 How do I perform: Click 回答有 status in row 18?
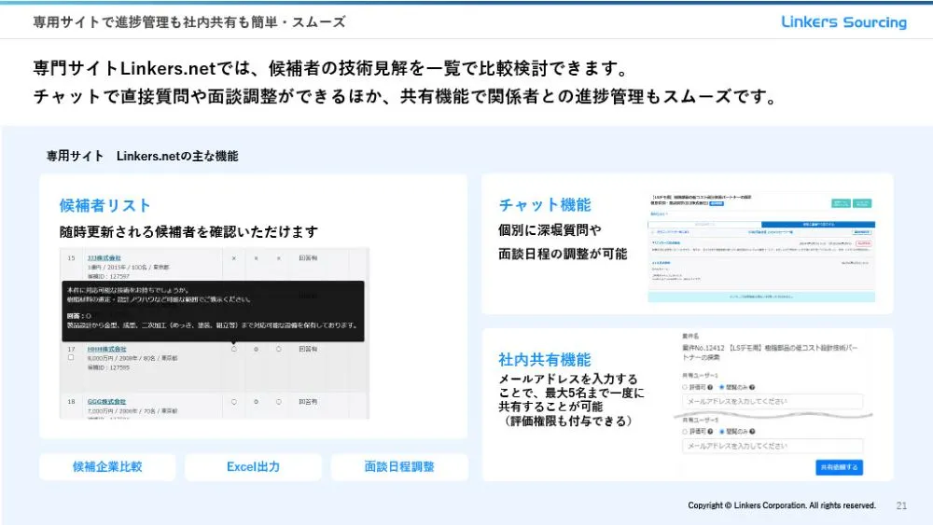pos(308,402)
